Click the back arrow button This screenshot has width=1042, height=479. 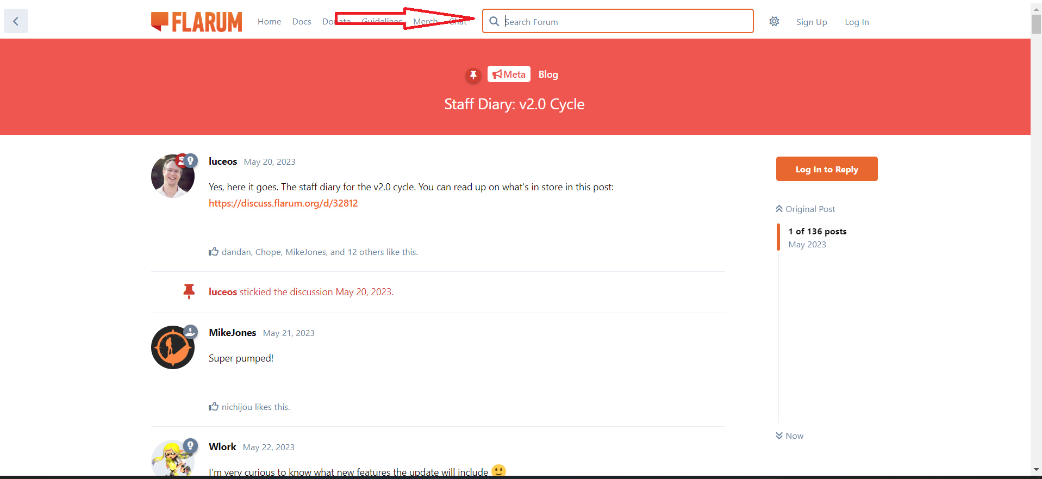16,21
